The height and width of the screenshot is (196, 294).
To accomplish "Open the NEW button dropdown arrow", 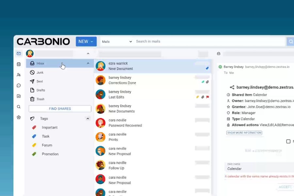I will [92, 41].
